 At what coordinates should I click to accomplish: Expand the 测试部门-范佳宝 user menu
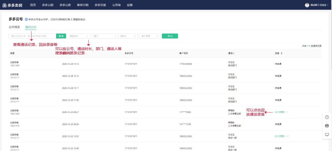tap(319, 5)
